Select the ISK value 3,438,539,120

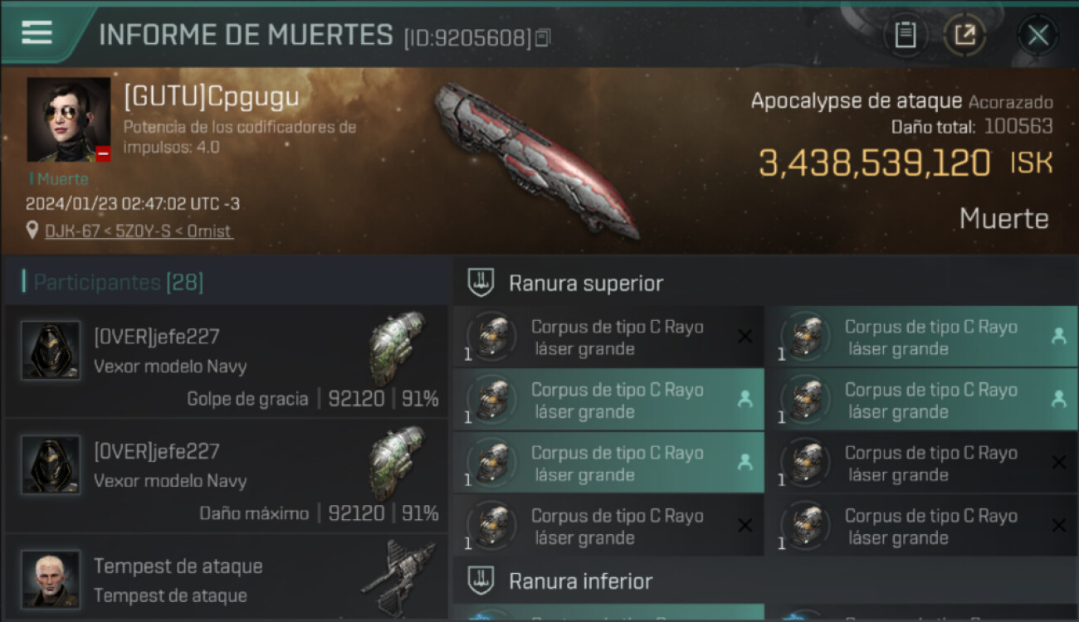[875, 163]
